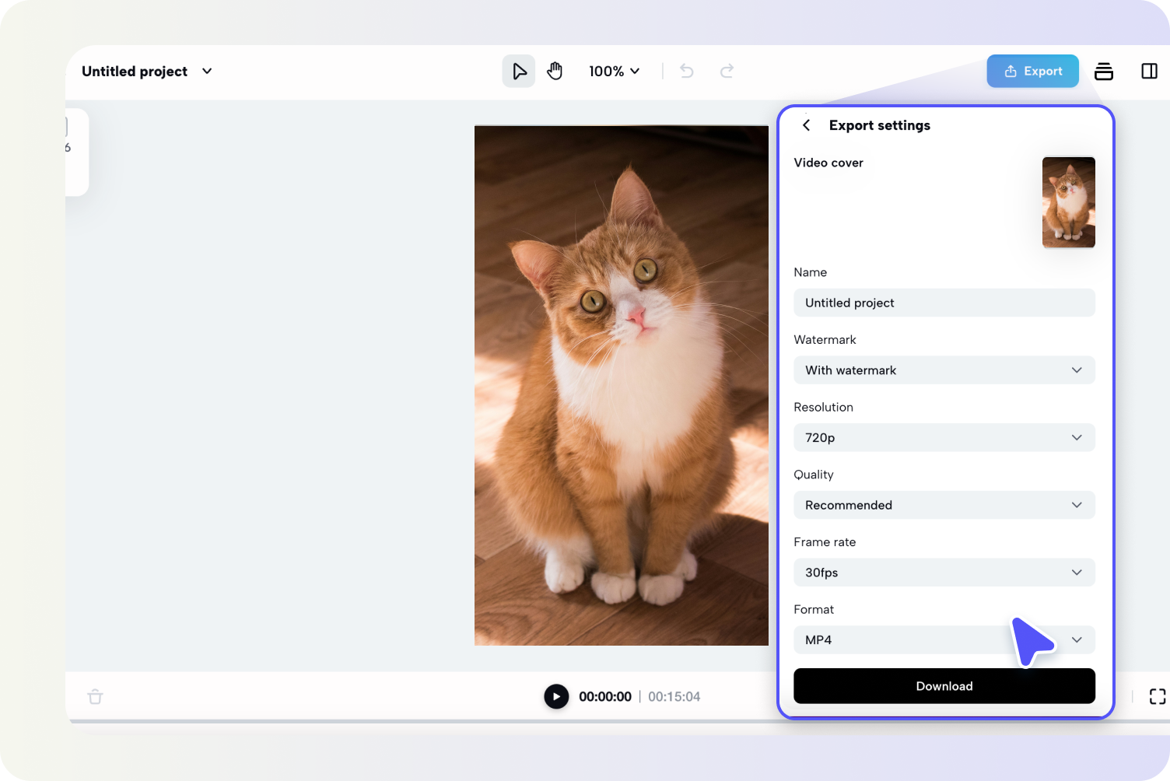This screenshot has width=1170, height=781.
Task: Undo the last action
Action: point(687,71)
